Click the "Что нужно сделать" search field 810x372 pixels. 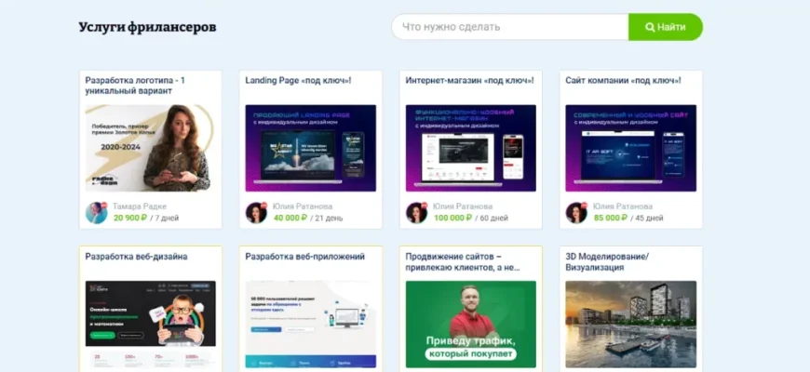[x=509, y=27]
